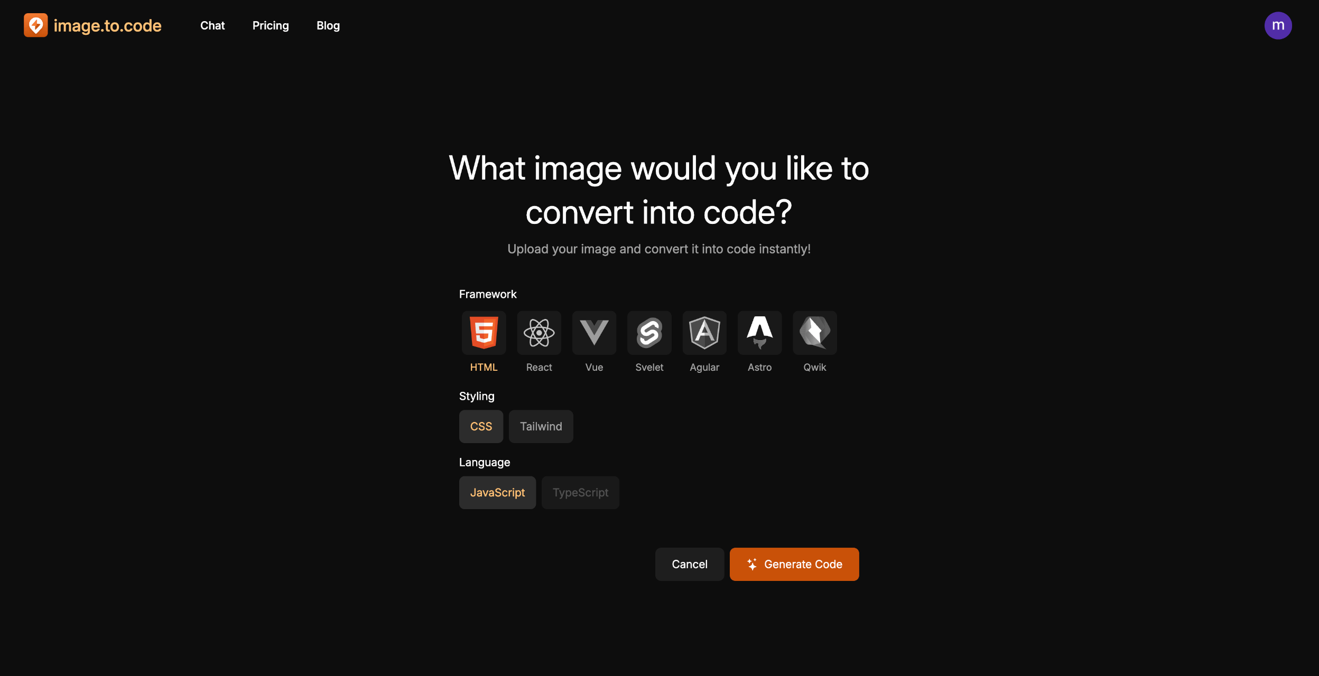Select the HTML framework icon

[x=484, y=333]
